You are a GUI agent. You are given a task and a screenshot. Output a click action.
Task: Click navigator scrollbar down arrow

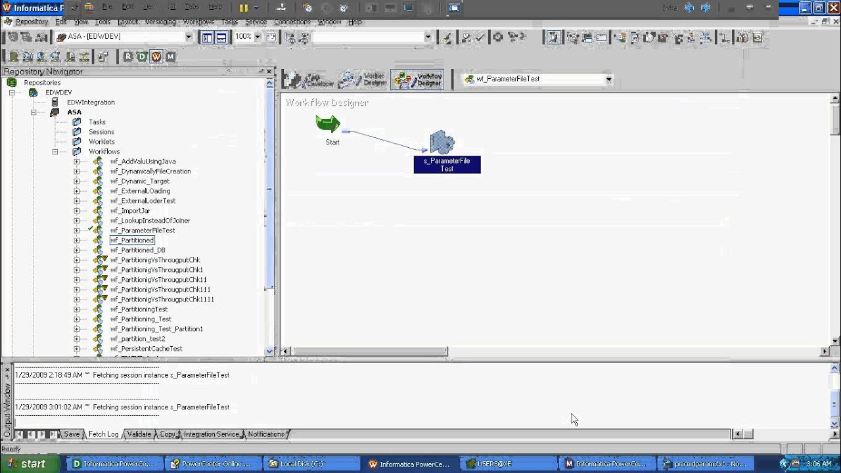pos(269,351)
